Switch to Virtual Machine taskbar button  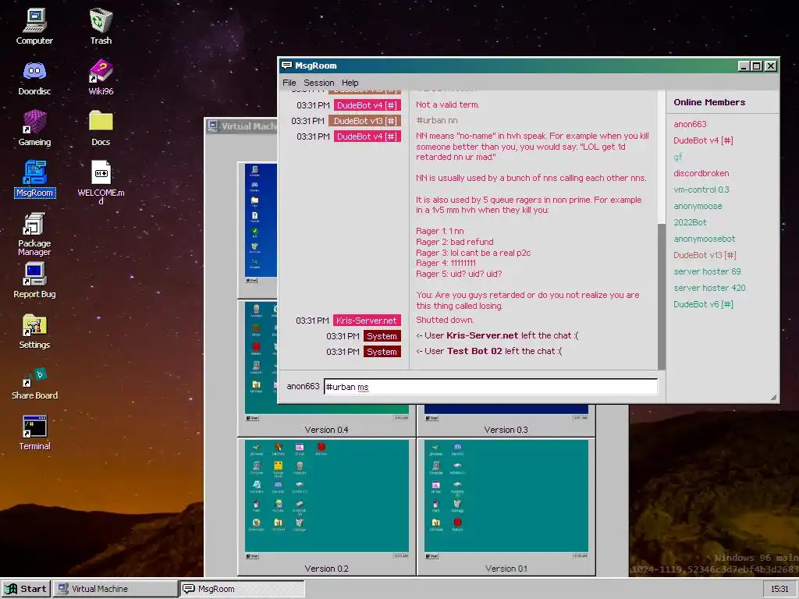pos(115,589)
